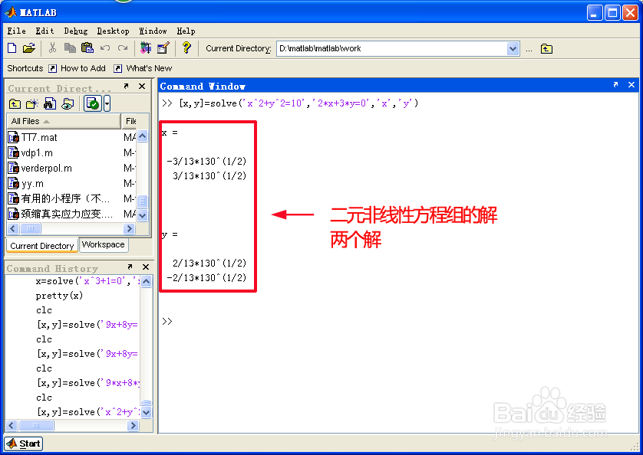Click the Paste clipboard icon
This screenshot has width=643, height=455.
point(87,48)
